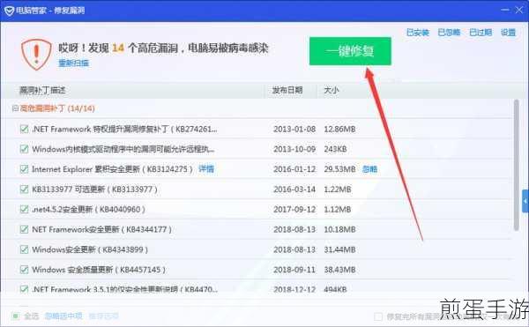
Task: Open the 已忽略 tab link
Action: click(x=449, y=33)
